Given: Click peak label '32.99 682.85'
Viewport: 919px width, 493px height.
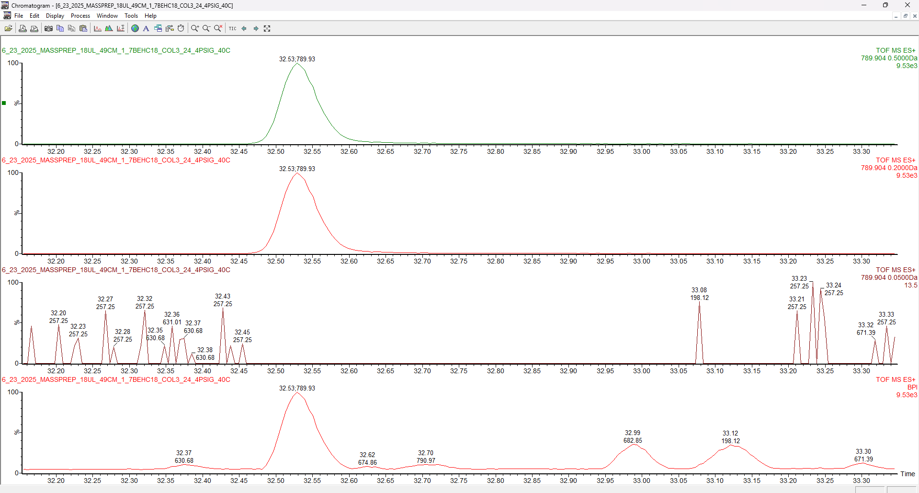Looking at the screenshot, I should coord(633,436).
